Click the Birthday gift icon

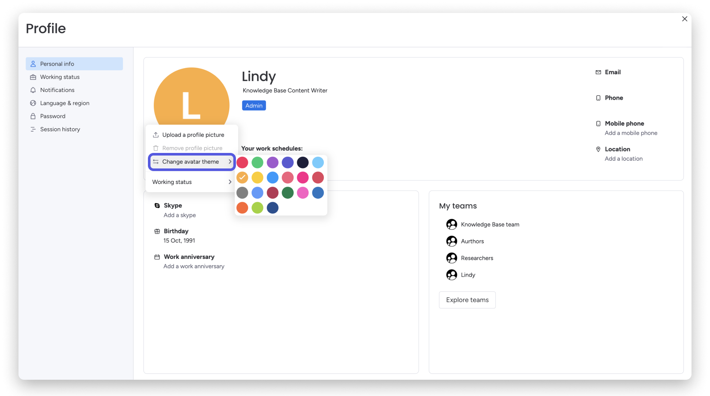(157, 231)
